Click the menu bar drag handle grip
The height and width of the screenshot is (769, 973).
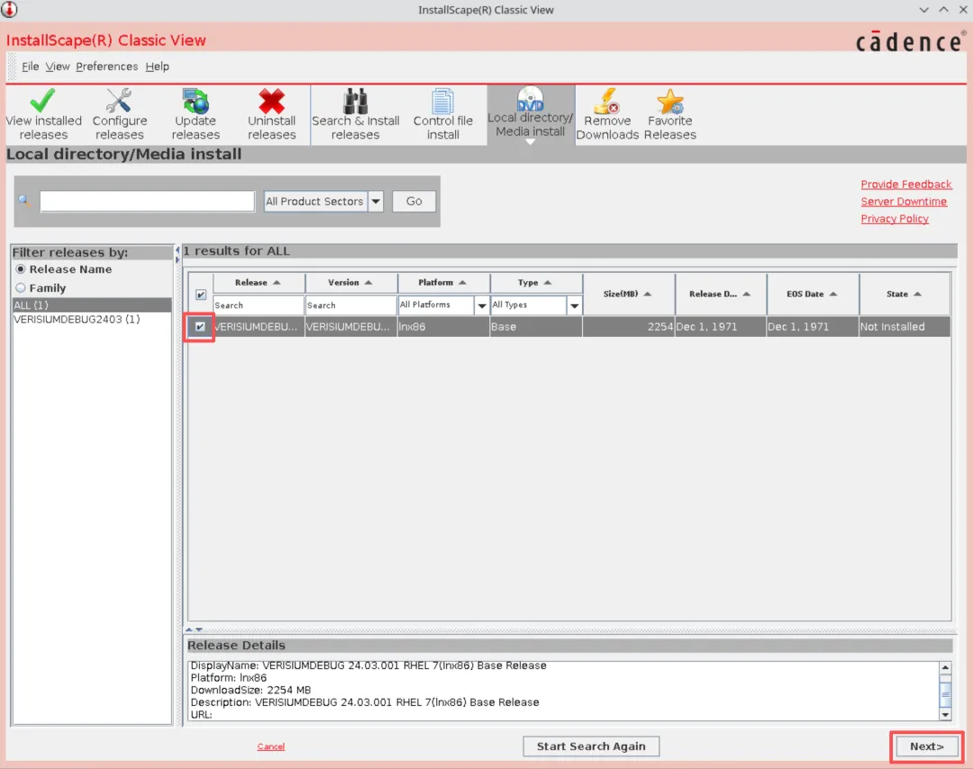point(12,67)
